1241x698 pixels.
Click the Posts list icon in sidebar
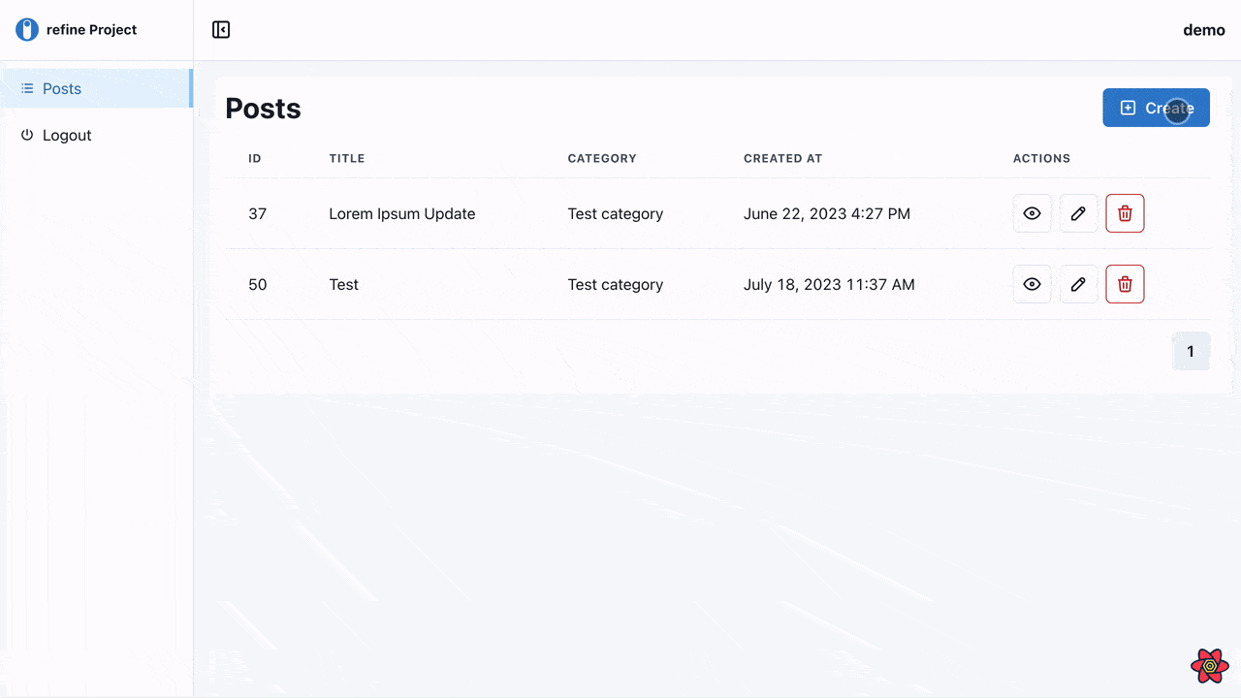pos(27,88)
